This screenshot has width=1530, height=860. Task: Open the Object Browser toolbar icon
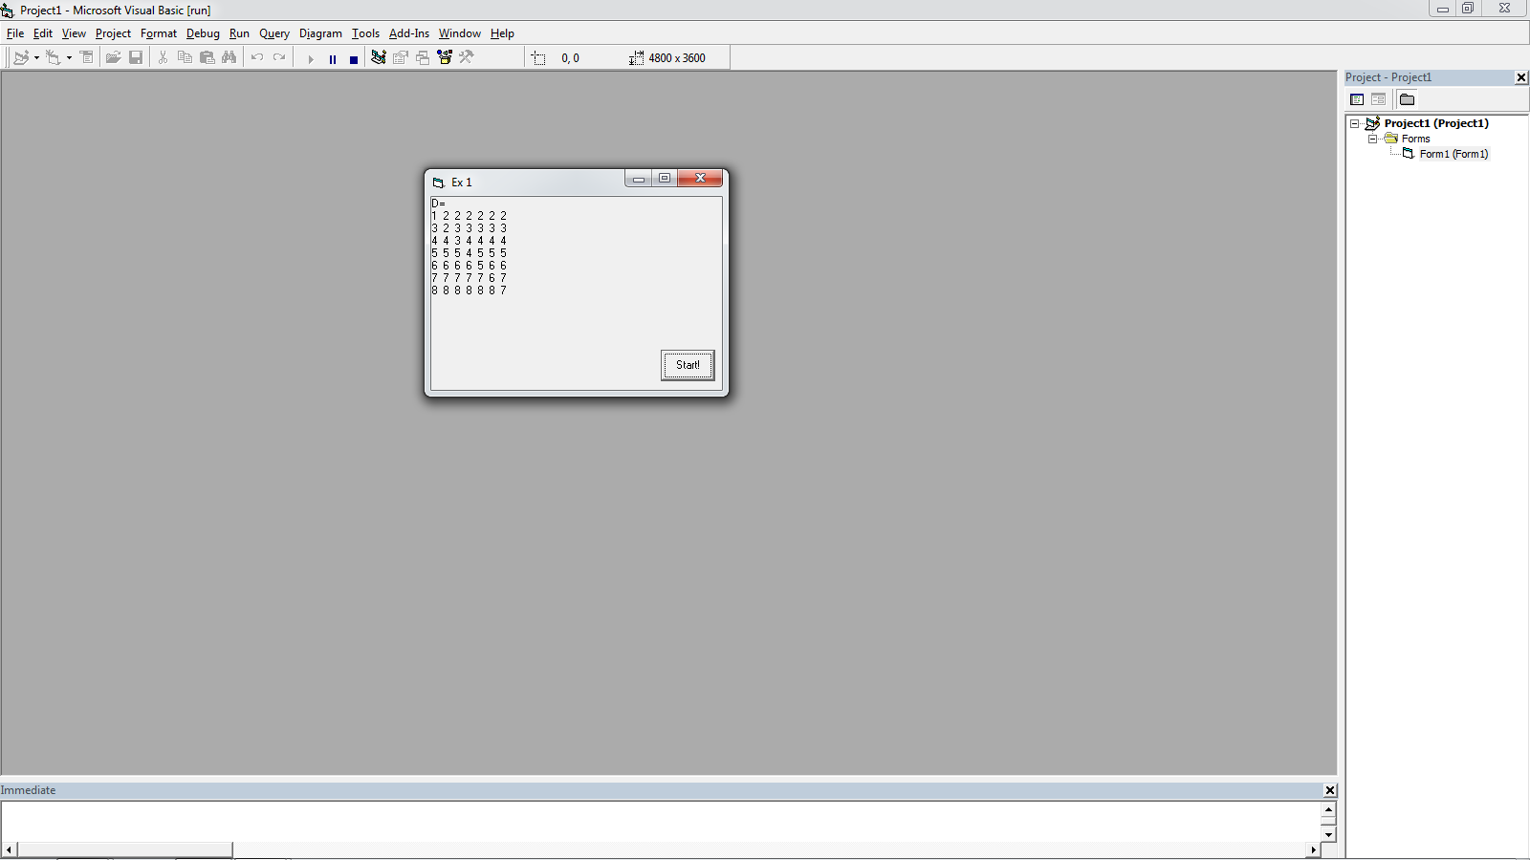pyautogui.click(x=445, y=58)
